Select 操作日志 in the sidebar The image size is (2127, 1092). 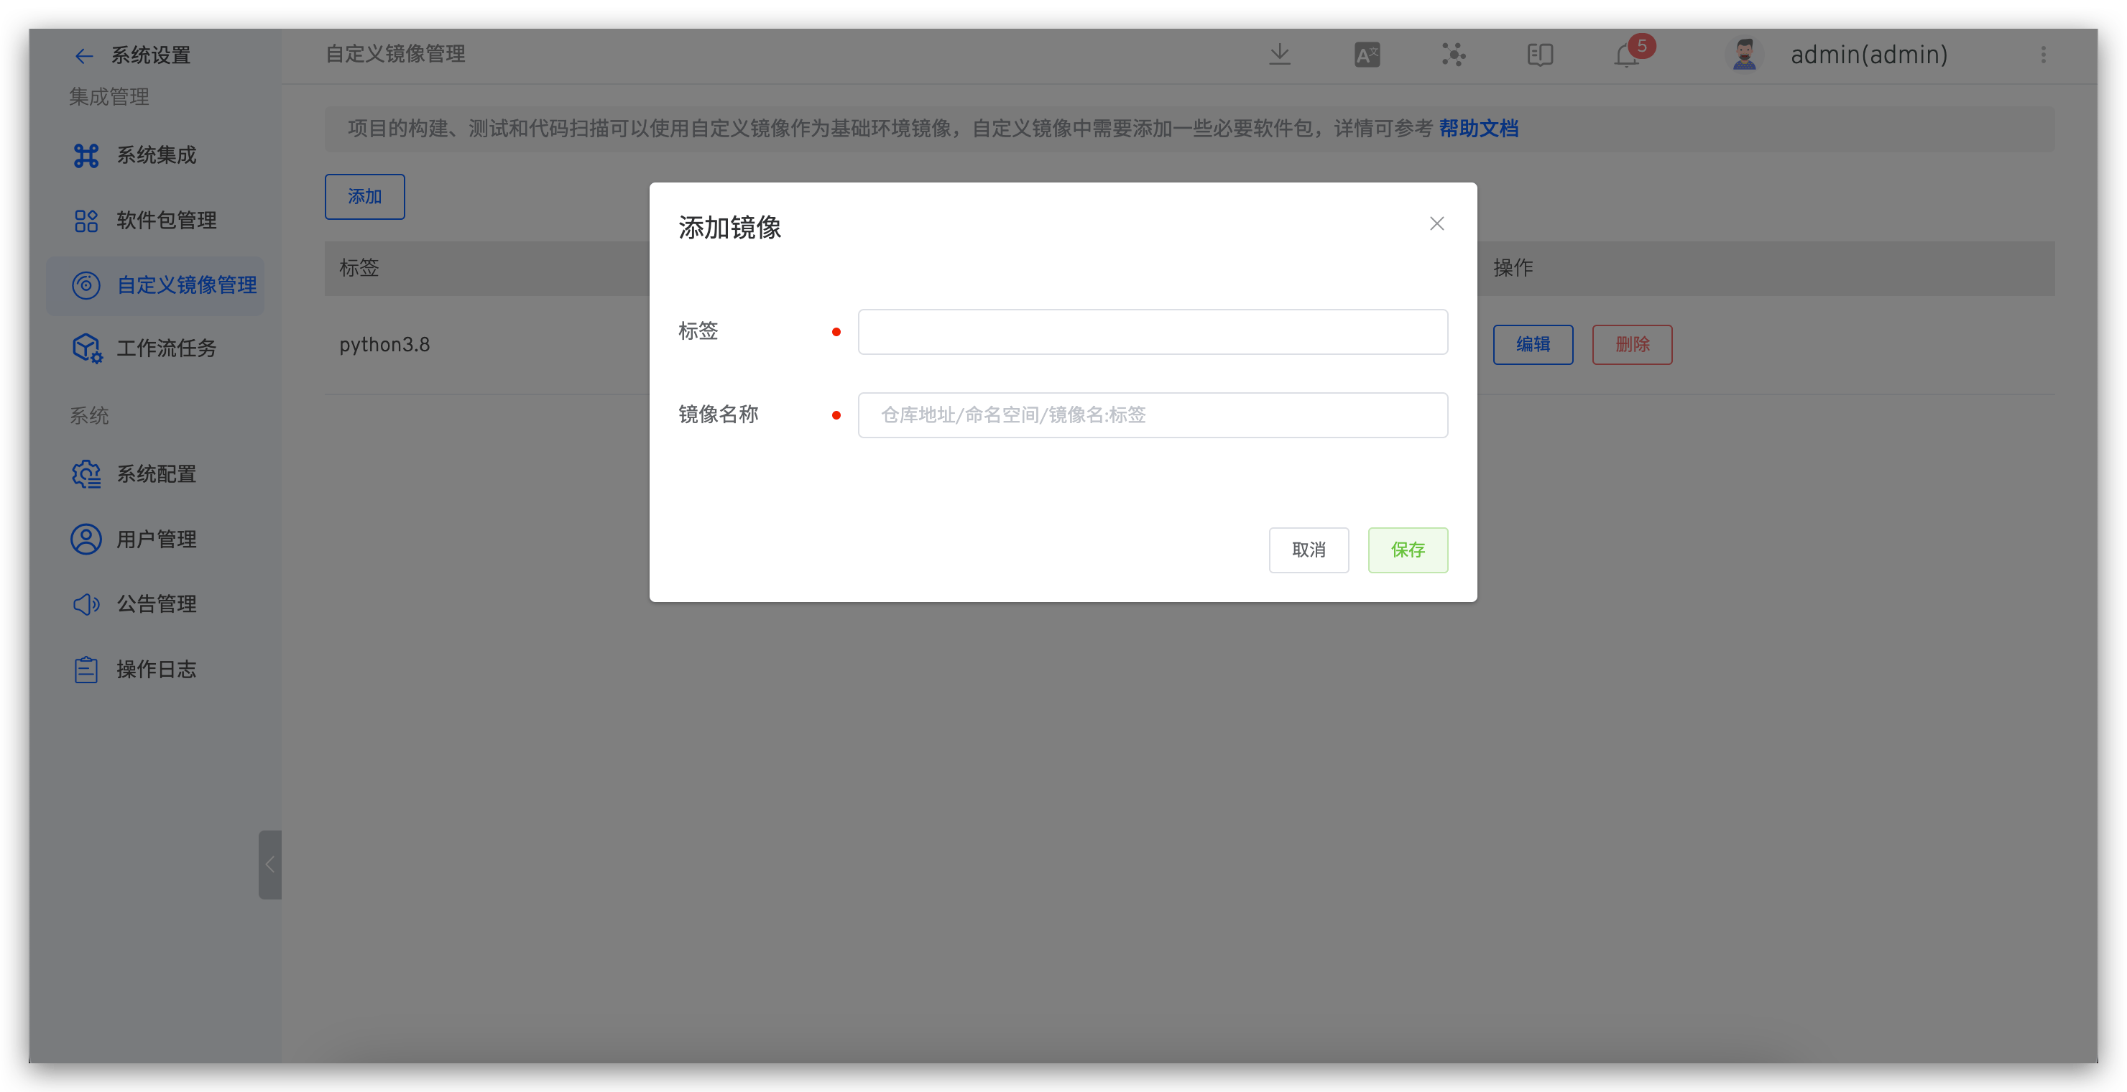click(x=155, y=669)
